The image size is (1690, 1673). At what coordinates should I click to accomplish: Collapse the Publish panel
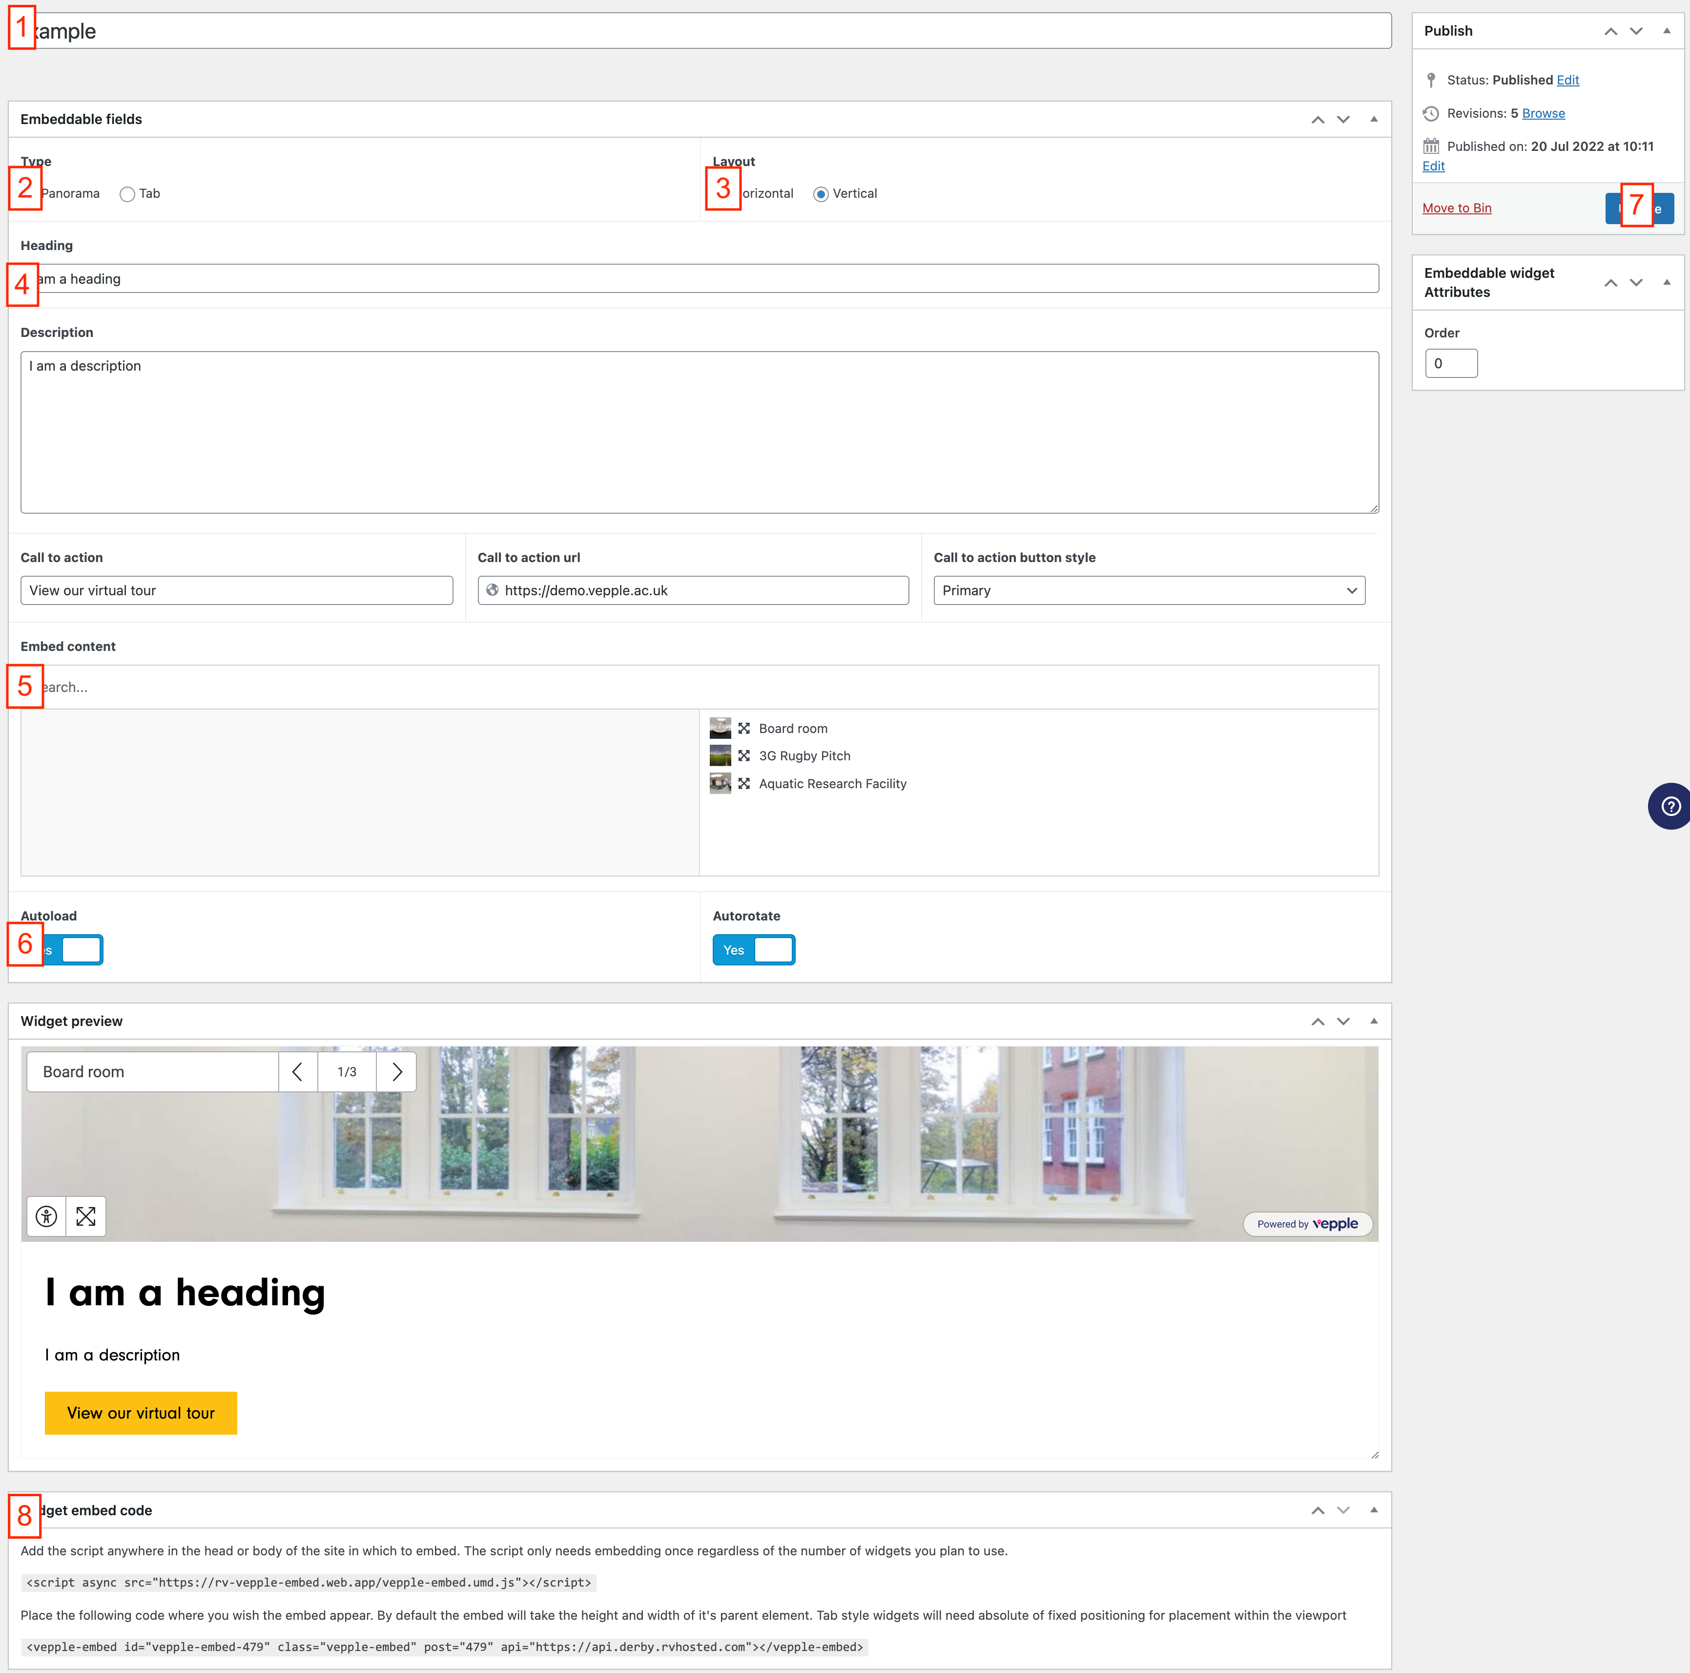[1666, 31]
